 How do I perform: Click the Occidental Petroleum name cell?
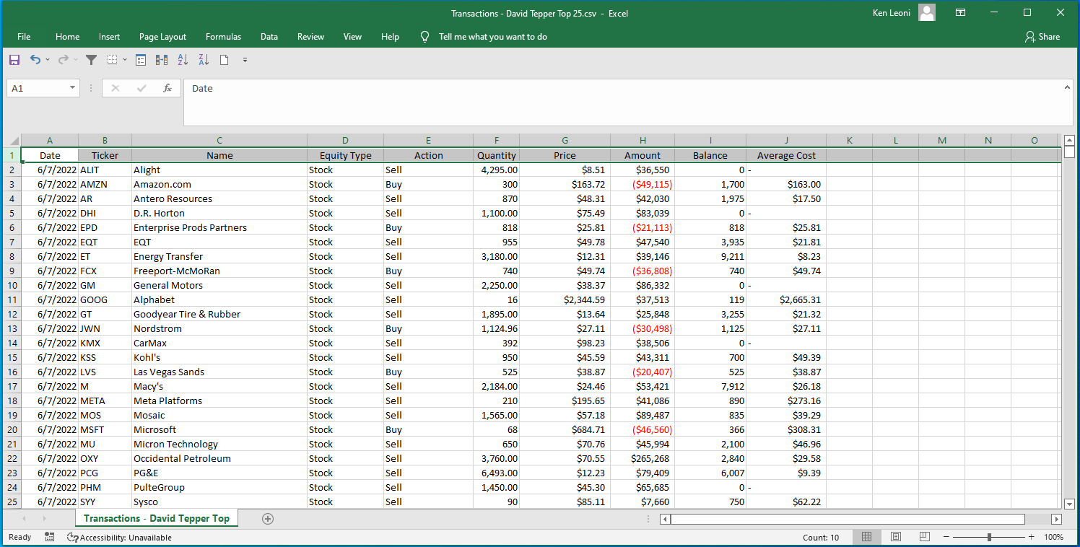(x=219, y=458)
